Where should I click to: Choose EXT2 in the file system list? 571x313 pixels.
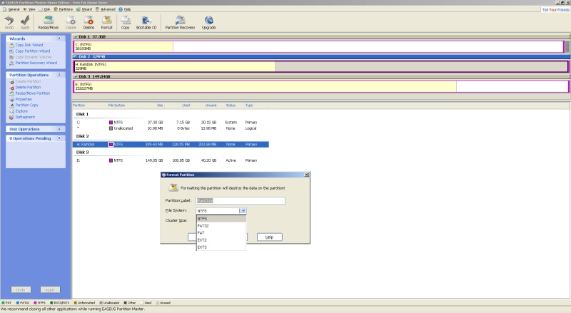click(221, 240)
